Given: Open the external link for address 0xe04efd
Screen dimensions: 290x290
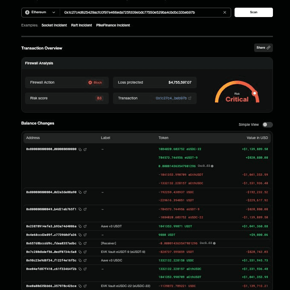Looking at the screenshot, I should point(85,269).
